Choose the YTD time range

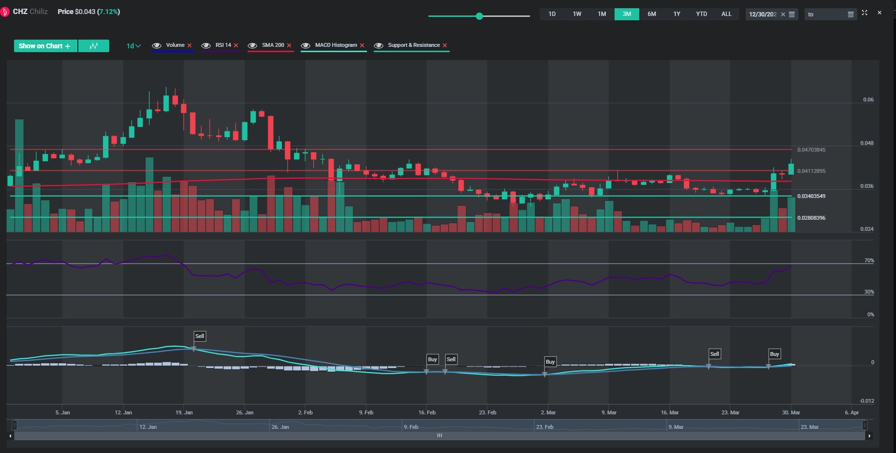(701, 14)
